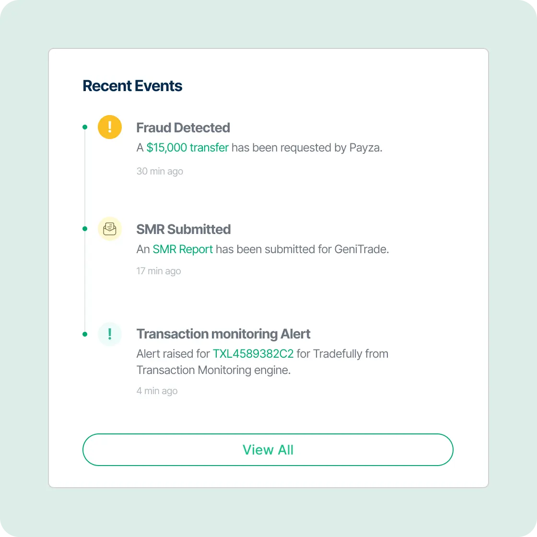
Task: Click the SMR Submitted envelope icon
Action: [x=110, y=229]
